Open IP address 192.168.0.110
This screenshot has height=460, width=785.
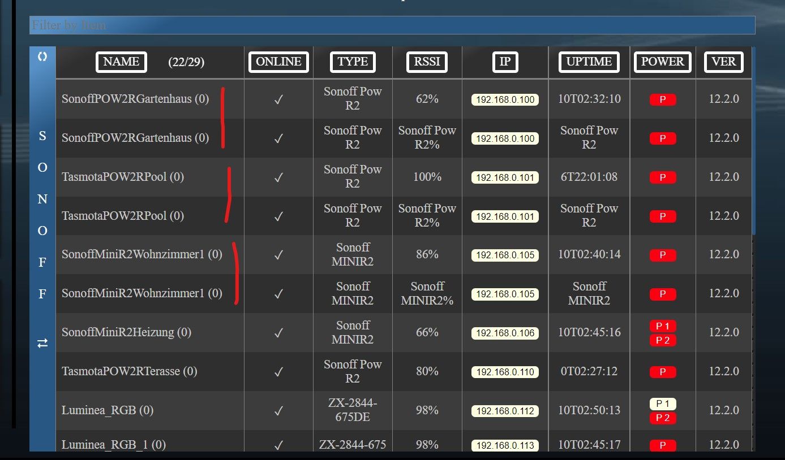(505, 372)
